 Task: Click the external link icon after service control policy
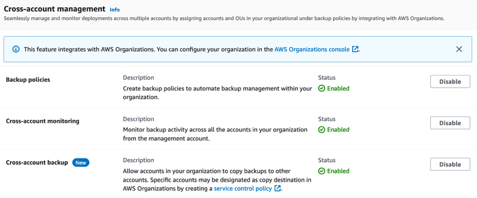(277, 189)
